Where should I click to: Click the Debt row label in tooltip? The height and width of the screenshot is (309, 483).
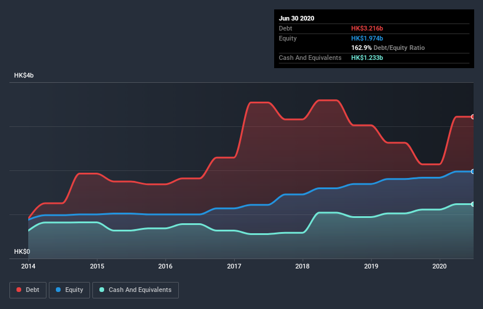pyautogui.click(x=285, y=28)
